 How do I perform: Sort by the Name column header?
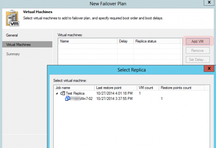pos(88,41)
